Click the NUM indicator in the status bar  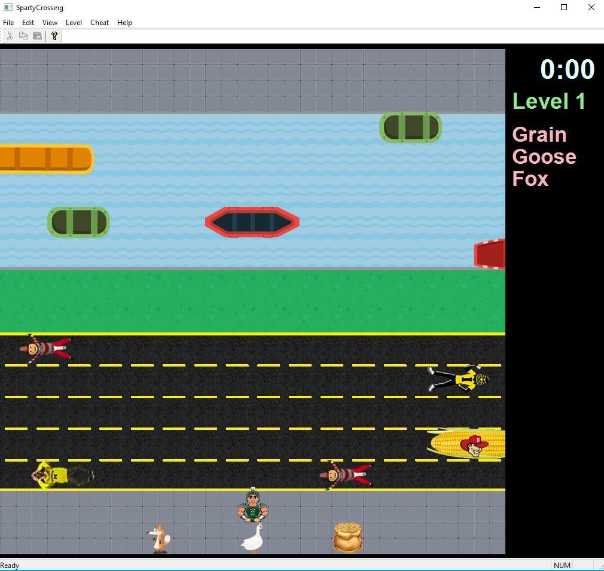[562, 565]
